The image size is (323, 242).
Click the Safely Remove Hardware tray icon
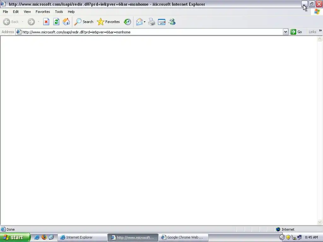294,238
